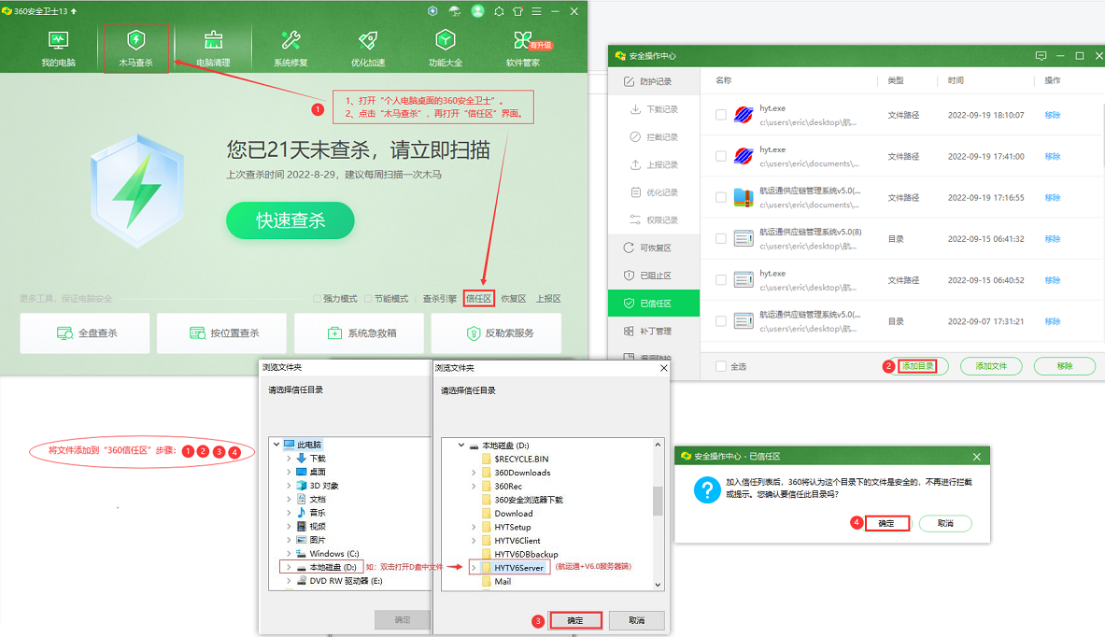This screenshot has height=637, width=1105.
Task: Expand 本地磁盘 (D:) in left tree
Action: tap(289, 567)
